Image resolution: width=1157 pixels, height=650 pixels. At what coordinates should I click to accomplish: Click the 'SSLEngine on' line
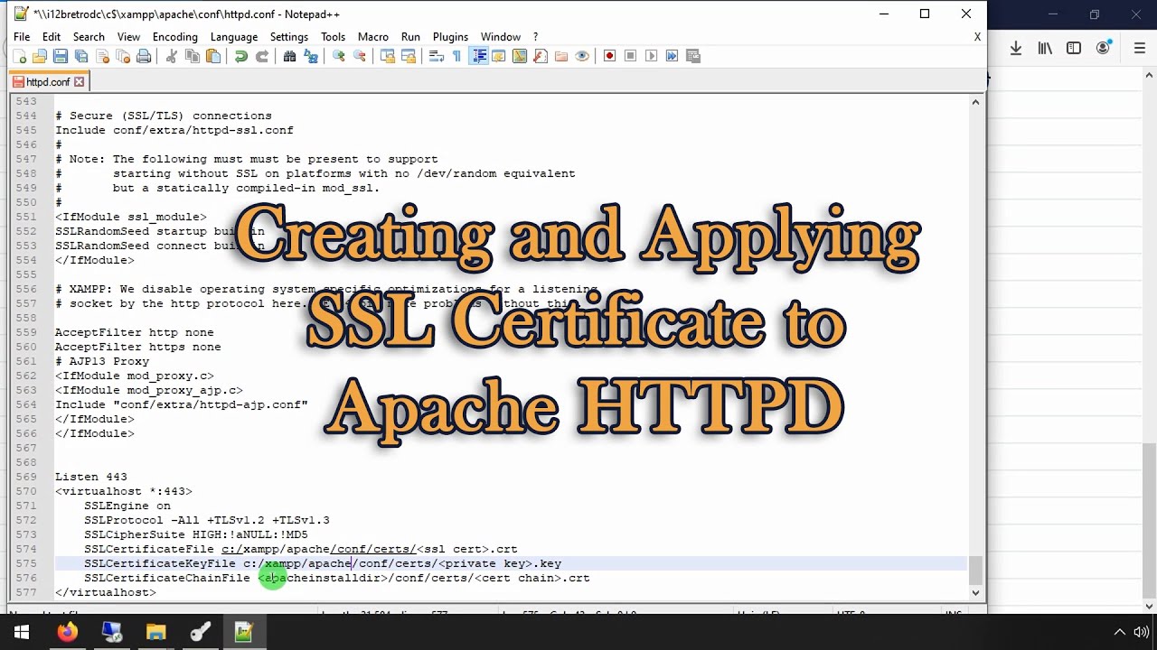coord(127,506)
